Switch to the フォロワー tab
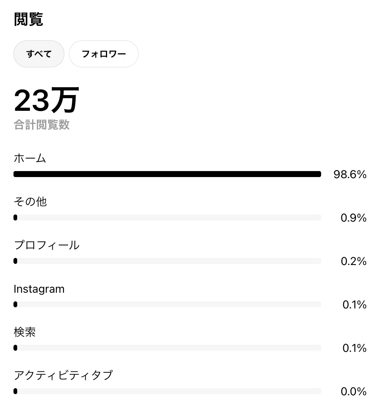Screen dimensions: 381x414 [x=104, y=54]
